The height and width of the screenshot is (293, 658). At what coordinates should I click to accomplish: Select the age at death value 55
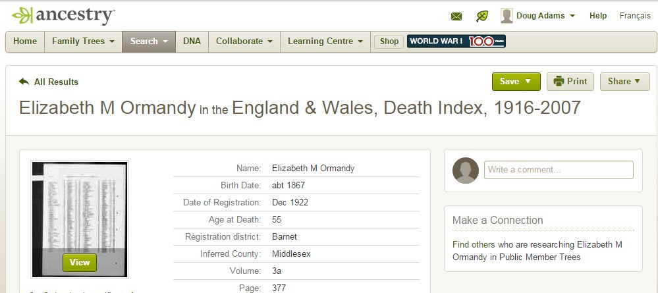pyautogui.click(x=277, y=219)
